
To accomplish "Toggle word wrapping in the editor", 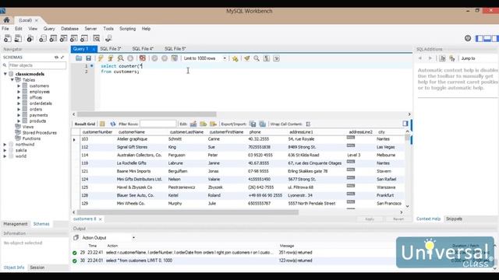I will point(276,58).
